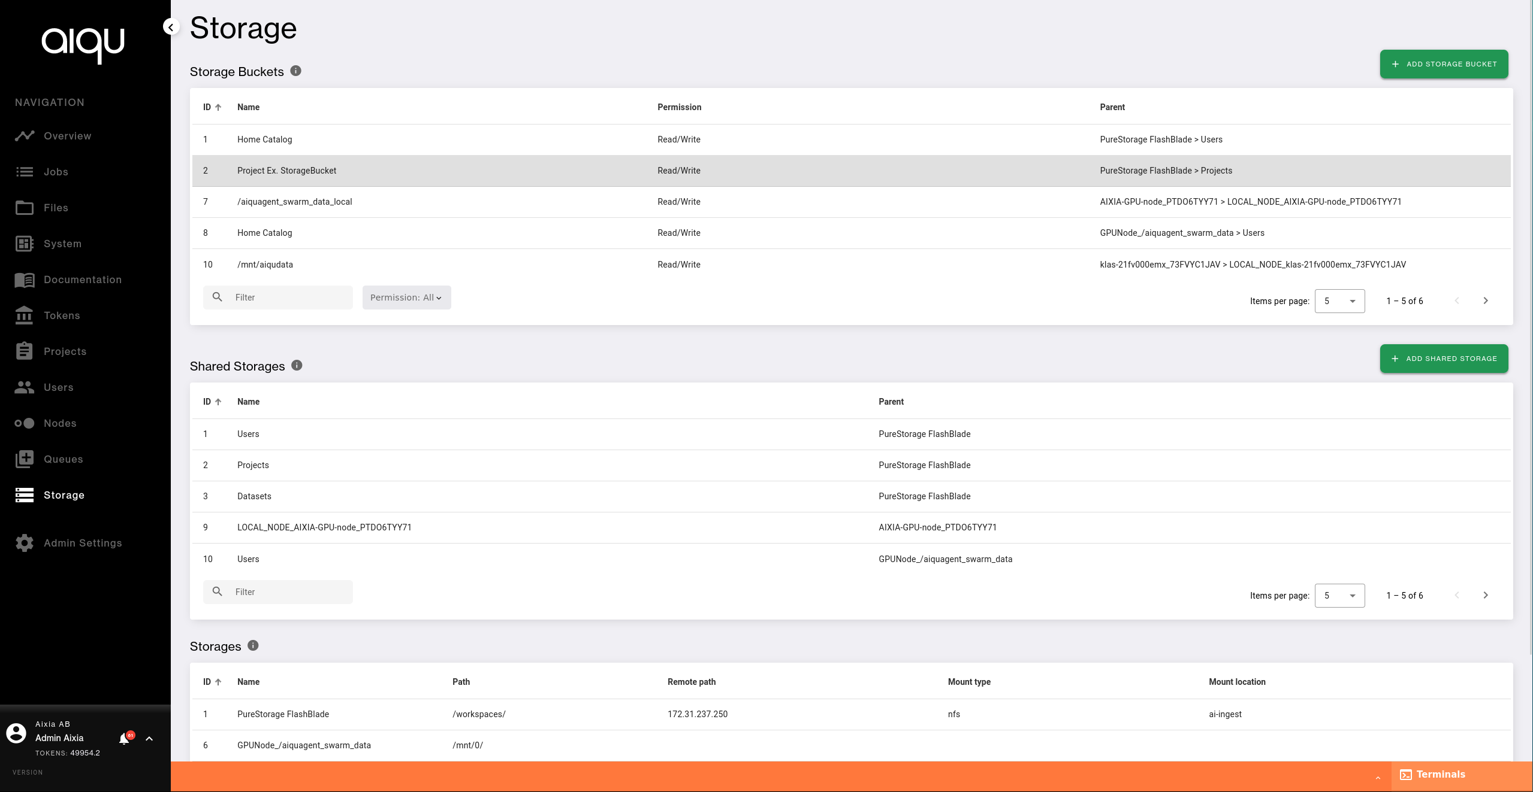This screenshot has height=792, width=1533.
Task: Click the Add Storage Bucket button
Action: click(x=1444, y=64)
